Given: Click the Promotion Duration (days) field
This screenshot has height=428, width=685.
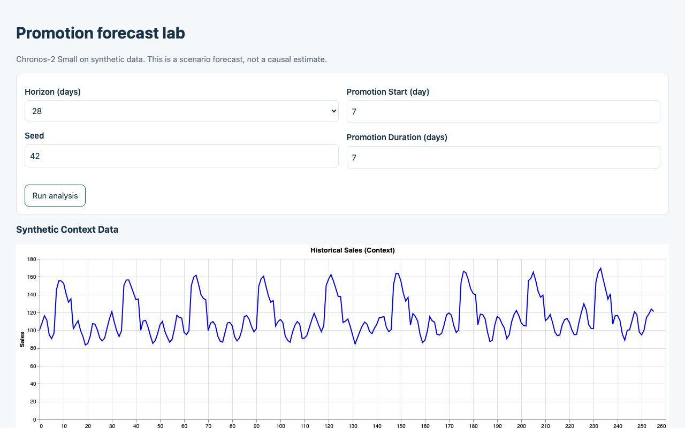Looking at the screenshot, I should pos(504,157).
